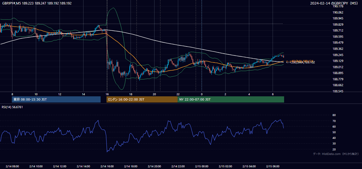The width and height of the screenshot is (362, 169).
Task: Click RSI scale value 60
Action: [334, 126]
